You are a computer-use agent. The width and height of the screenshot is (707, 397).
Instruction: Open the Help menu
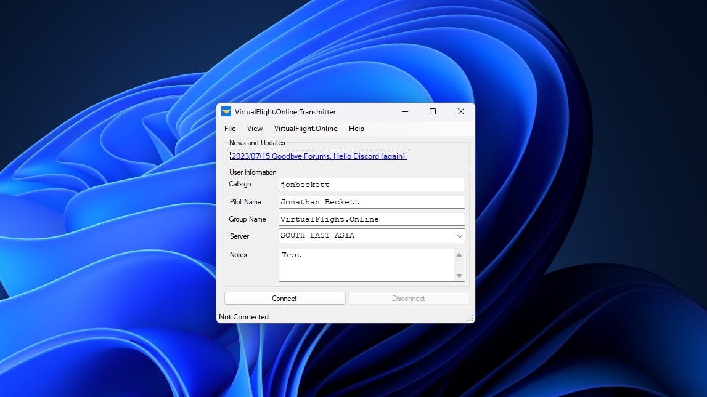tap(356, 129)
